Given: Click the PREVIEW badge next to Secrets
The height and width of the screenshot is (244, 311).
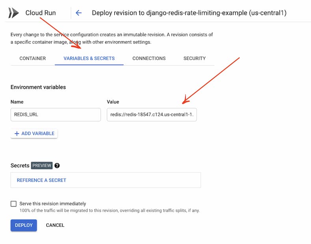Looking at the screenshot, I should pyautogui.click(x=42, y=166).
